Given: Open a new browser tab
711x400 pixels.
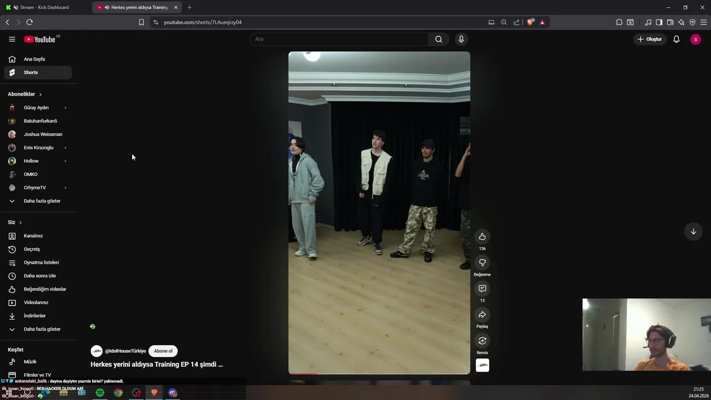Looking at the screenshot, I should point(189,7).
